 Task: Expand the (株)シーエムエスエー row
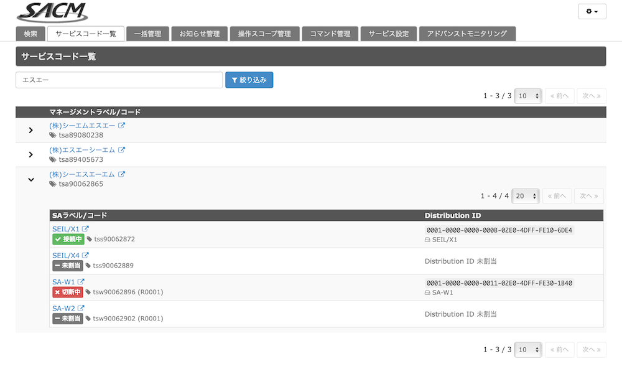[30, 130]
